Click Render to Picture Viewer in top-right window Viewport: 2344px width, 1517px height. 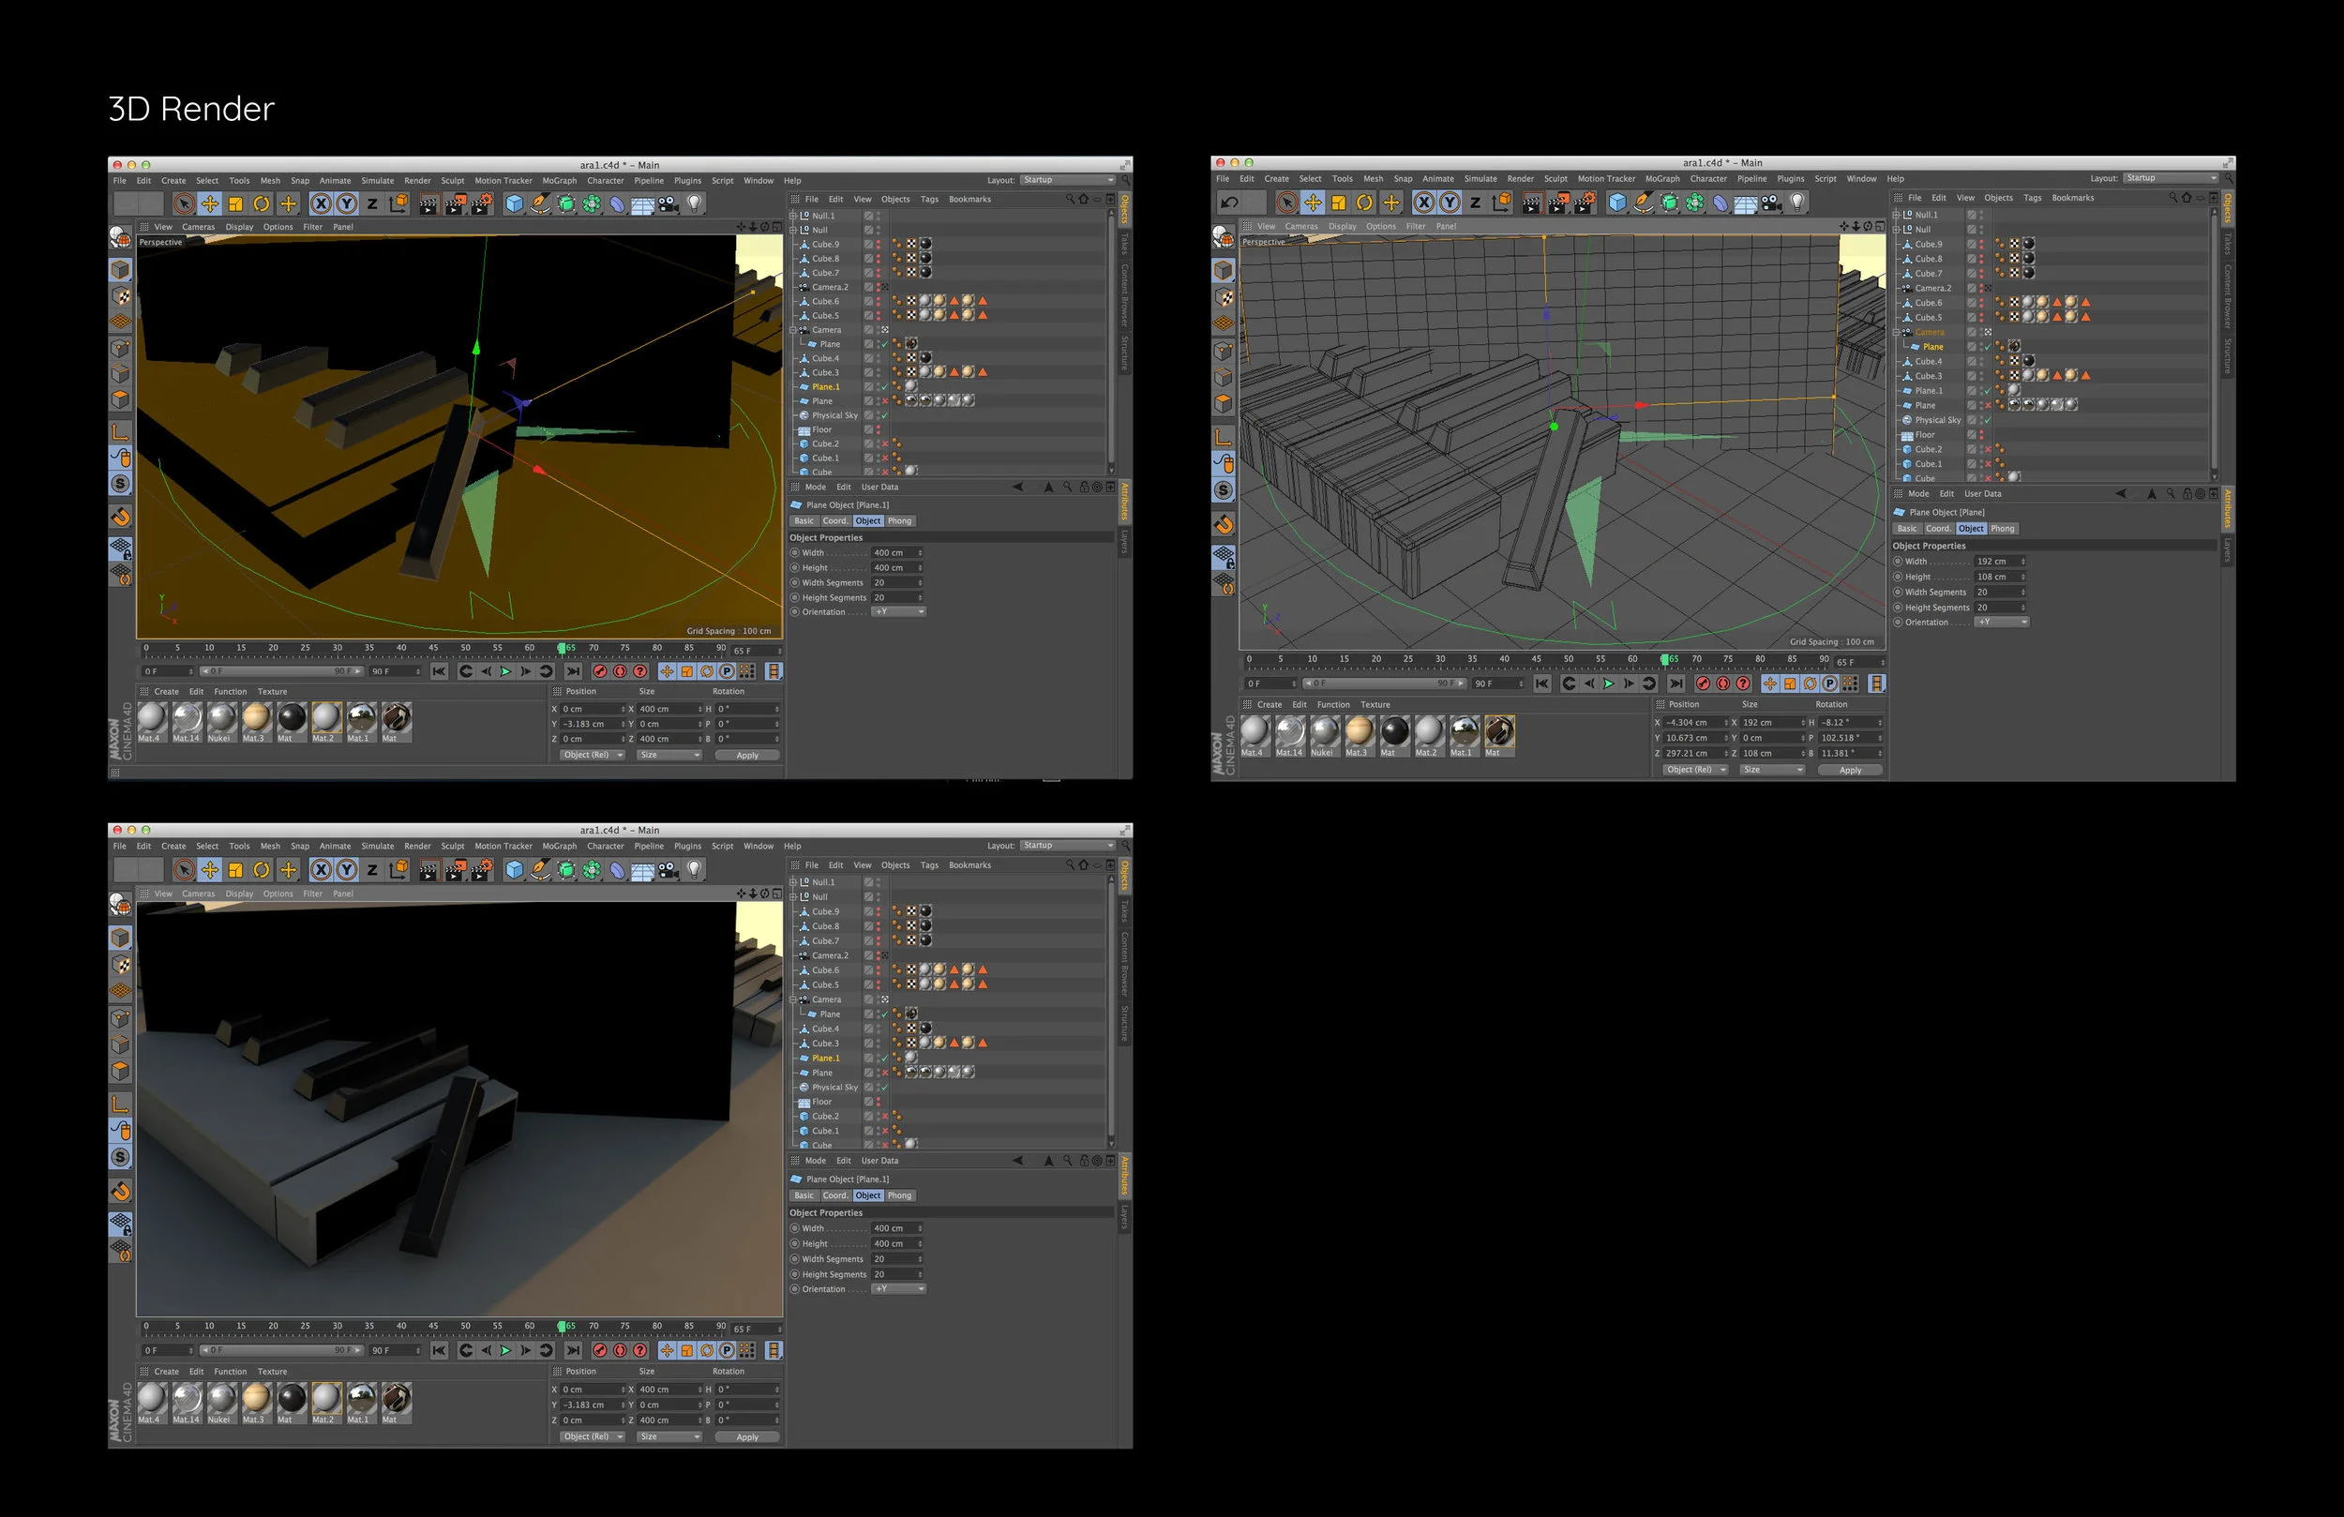(1558, 203)
